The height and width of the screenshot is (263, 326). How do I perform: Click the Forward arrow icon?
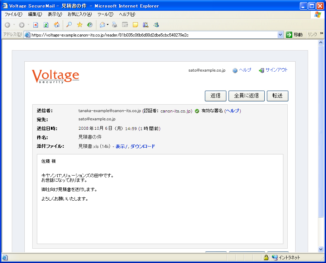point(21,25)
